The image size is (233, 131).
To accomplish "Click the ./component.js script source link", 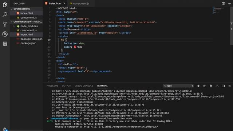I will click(87, 33).
